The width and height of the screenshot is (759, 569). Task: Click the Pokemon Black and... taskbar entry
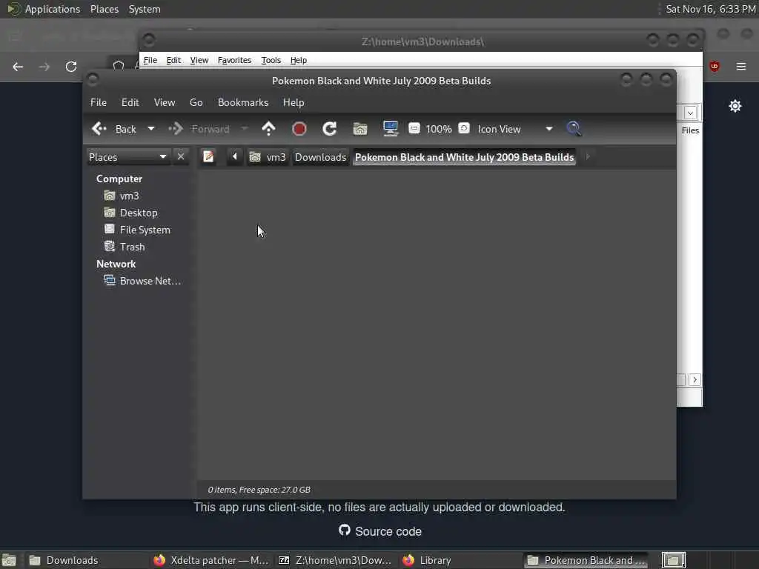(586, 560)
